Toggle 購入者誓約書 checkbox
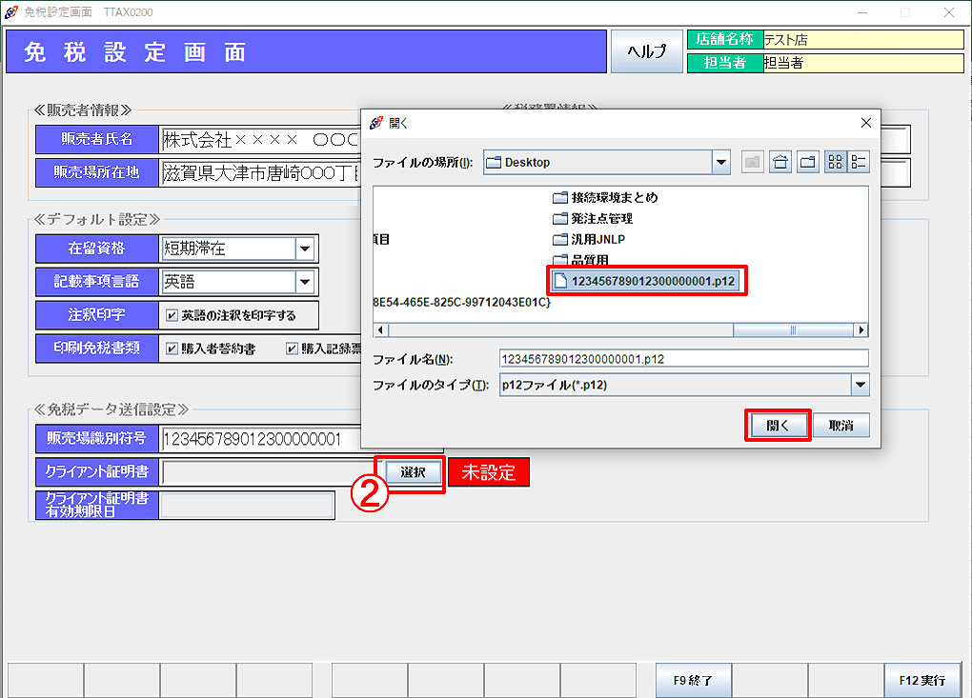Viewport: 972px width, 698px height. tap(172, 349)
